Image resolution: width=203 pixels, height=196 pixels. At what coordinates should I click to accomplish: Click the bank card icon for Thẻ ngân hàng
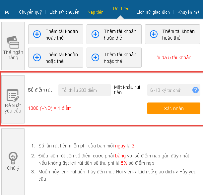pyautogui.click(x=13, y=42)
